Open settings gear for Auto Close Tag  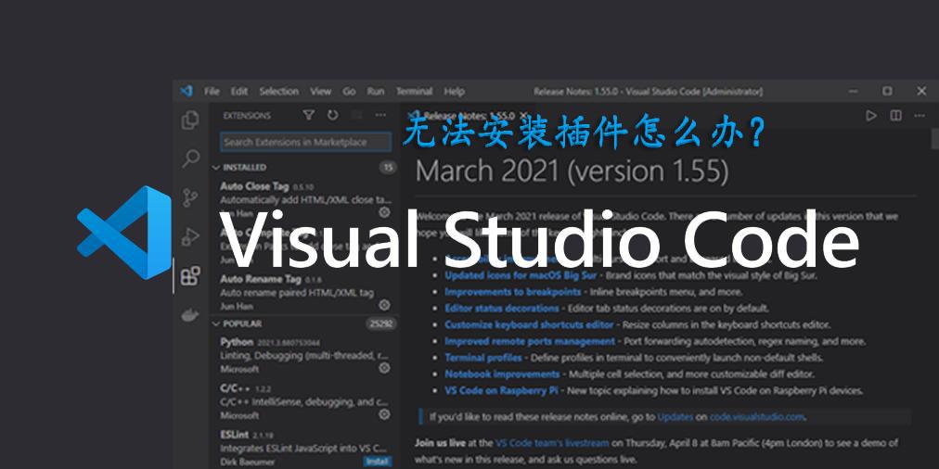tap(384, 211)
